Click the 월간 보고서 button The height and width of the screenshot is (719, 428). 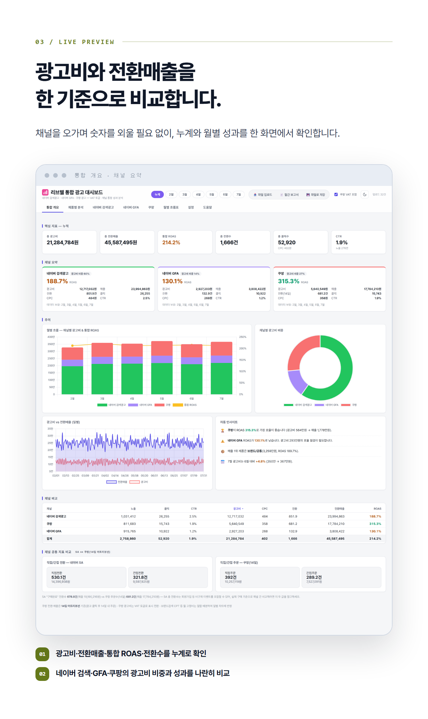289,195
